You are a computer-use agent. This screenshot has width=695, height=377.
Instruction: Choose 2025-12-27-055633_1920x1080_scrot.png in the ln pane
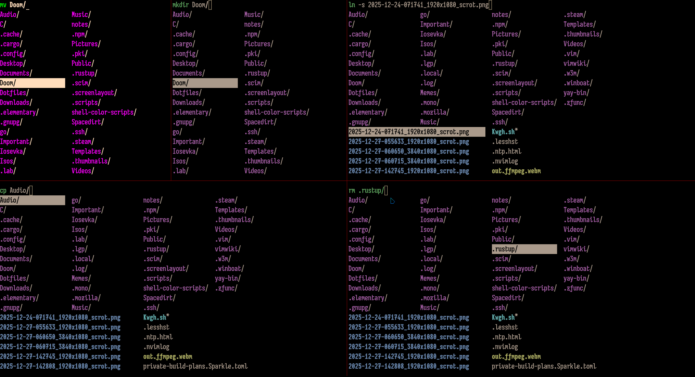click(x=409, y=141)
